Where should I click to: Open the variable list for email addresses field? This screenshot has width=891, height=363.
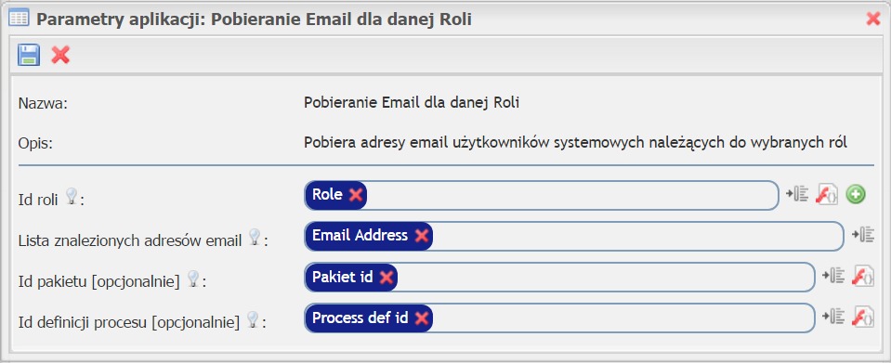(862, 235)
